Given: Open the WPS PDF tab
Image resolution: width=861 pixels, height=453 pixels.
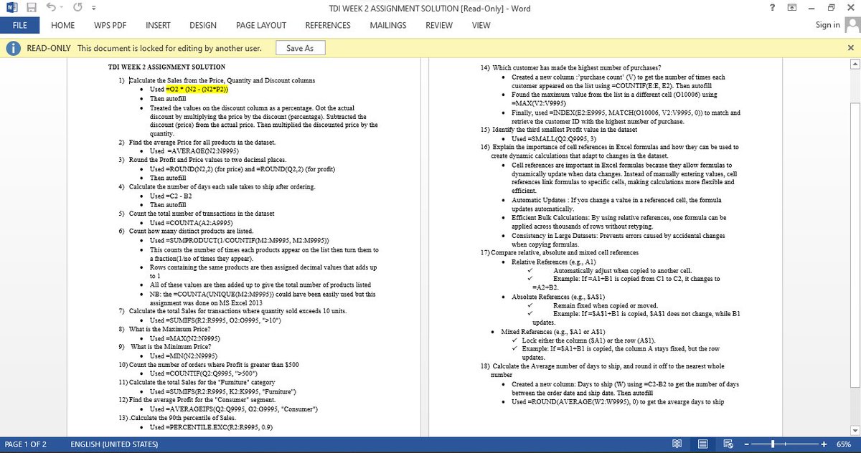Looking at the screenshot, I should coord(110,25).
